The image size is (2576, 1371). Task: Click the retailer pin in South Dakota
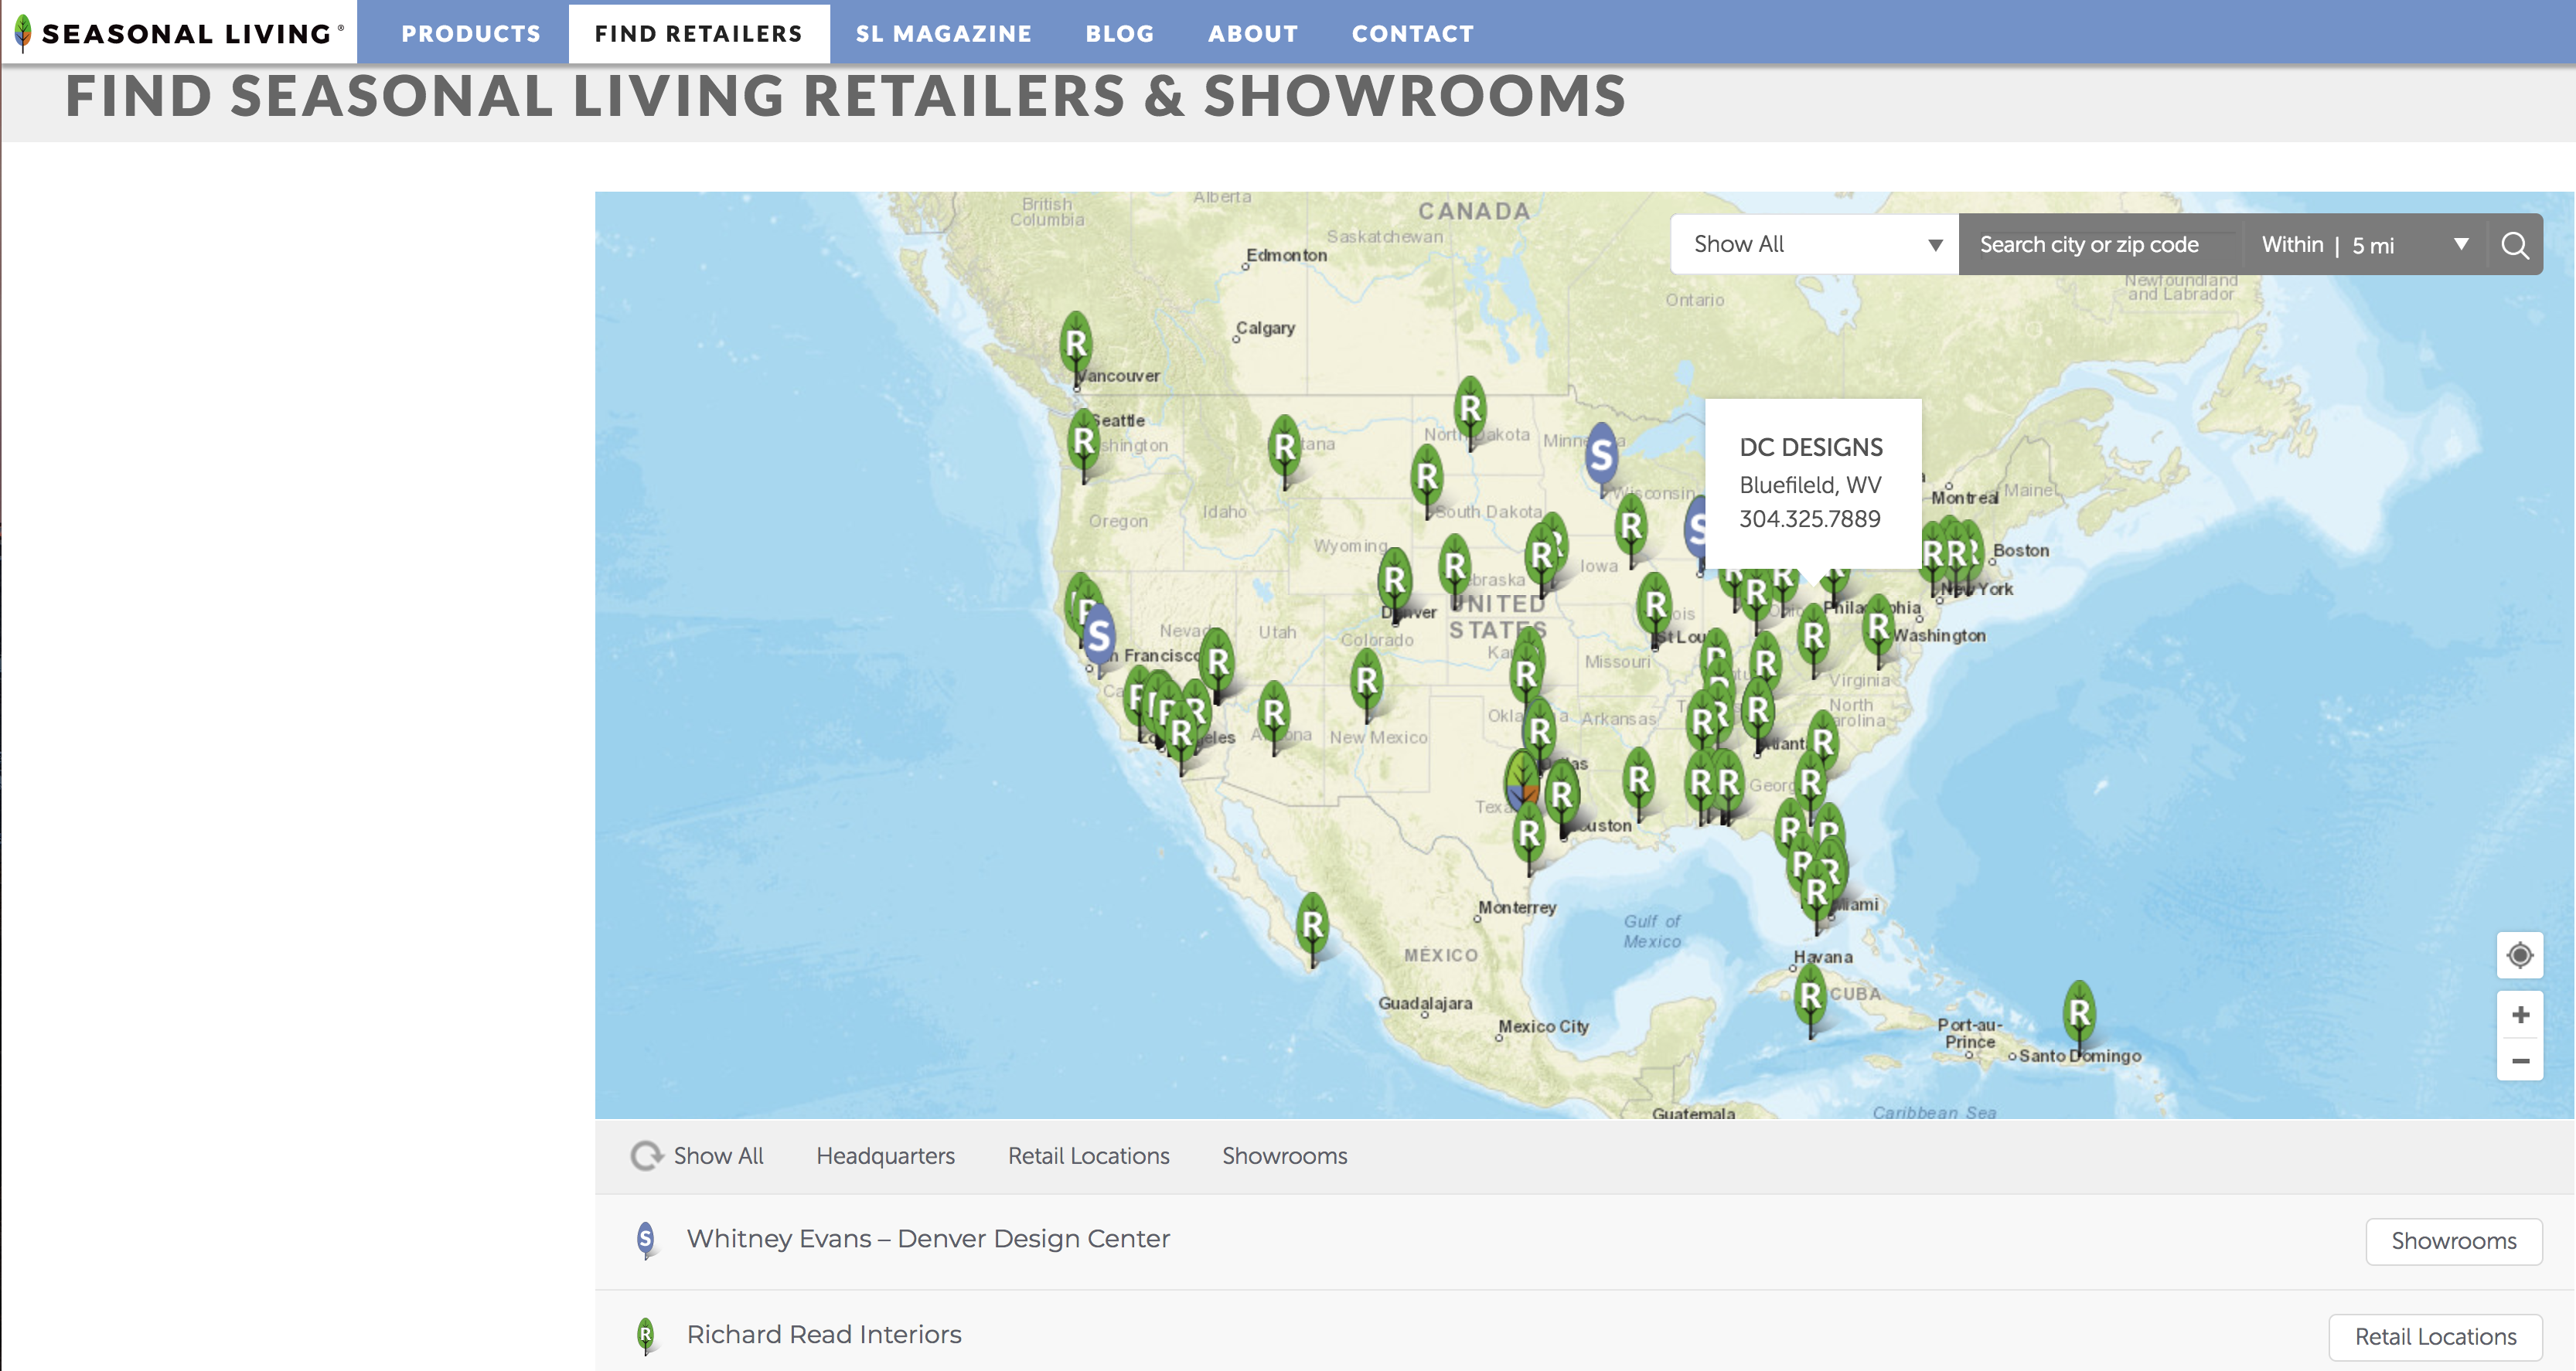[x=1427, y=477]
